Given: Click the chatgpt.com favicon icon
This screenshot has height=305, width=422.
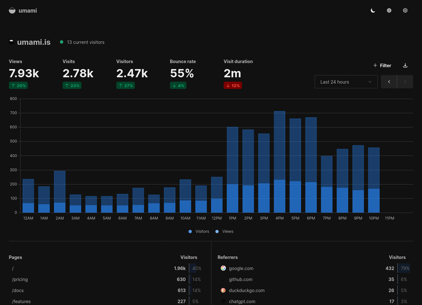Looking at the screenshot, I should pos(223,301).
